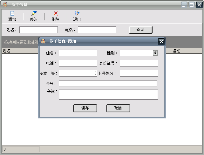Focus the 备注 text area

108,94
